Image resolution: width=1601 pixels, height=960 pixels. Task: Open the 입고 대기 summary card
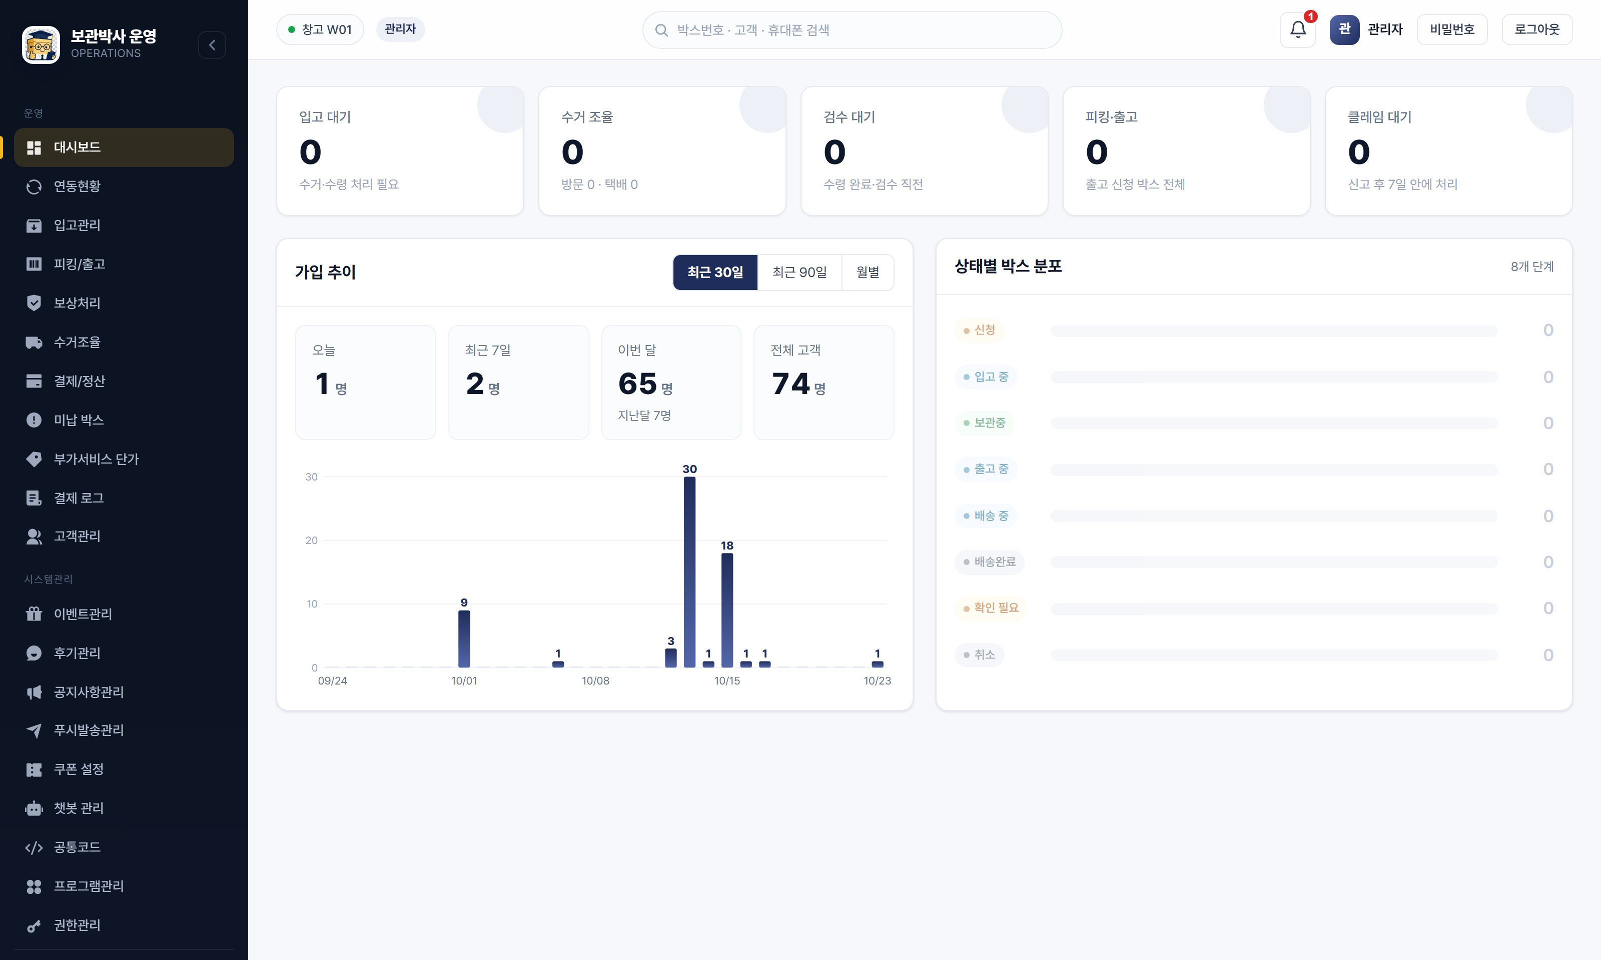[x=400, y=150]
